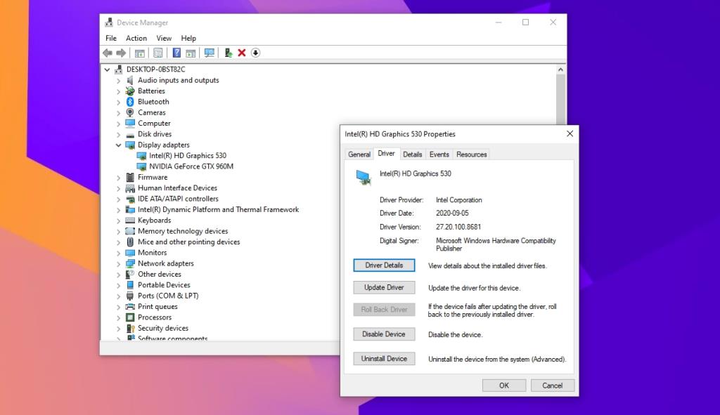Switch to the Details tab

412,154
